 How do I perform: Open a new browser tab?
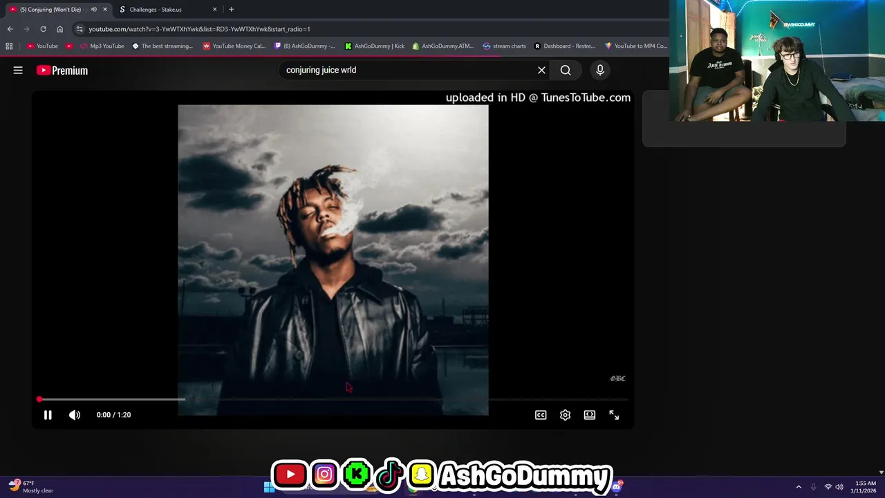click(x=231, y=10)
